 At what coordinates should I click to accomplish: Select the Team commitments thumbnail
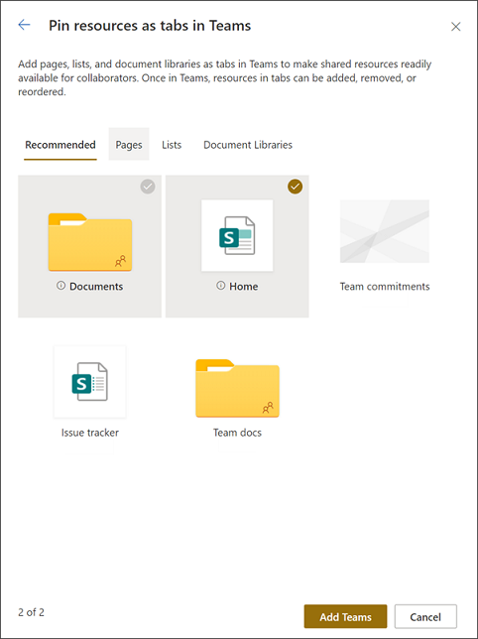coord(385,231)
